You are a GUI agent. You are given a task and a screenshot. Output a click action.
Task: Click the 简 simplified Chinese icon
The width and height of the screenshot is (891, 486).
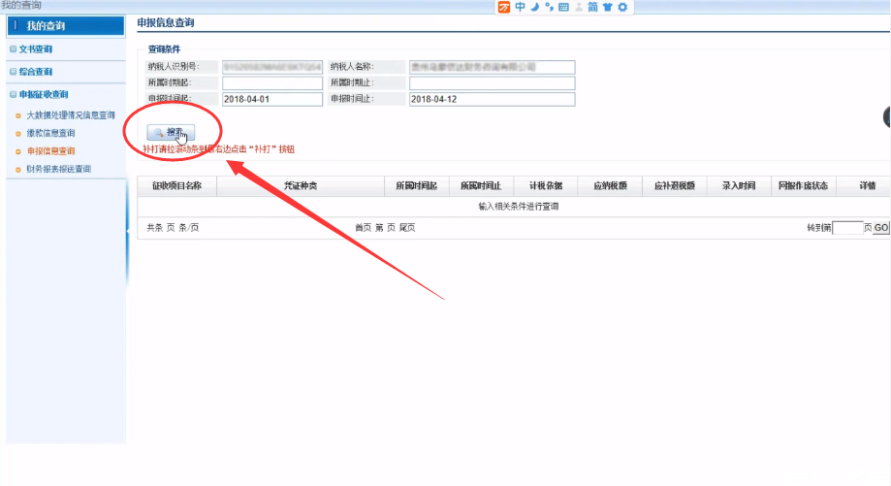(592, 7)
